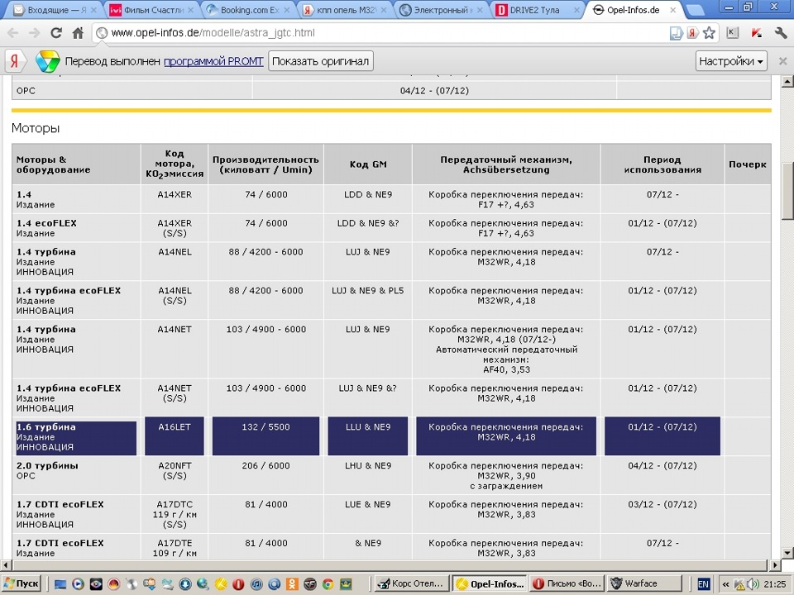
Task: Open the Warface taskbar window
Action: pyautogui.click(x=644, y=584)
